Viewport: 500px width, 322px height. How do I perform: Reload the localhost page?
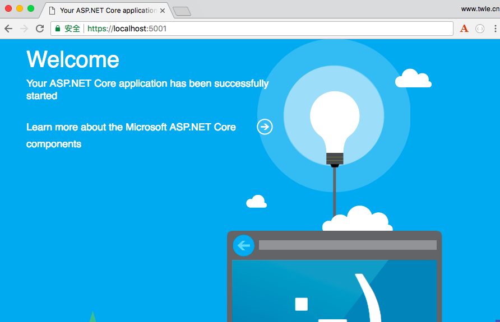point(40,29)
